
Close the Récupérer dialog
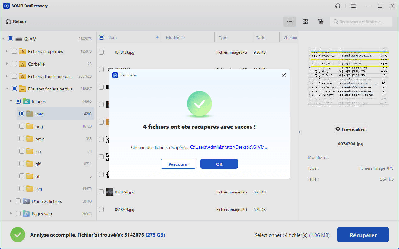283,75
